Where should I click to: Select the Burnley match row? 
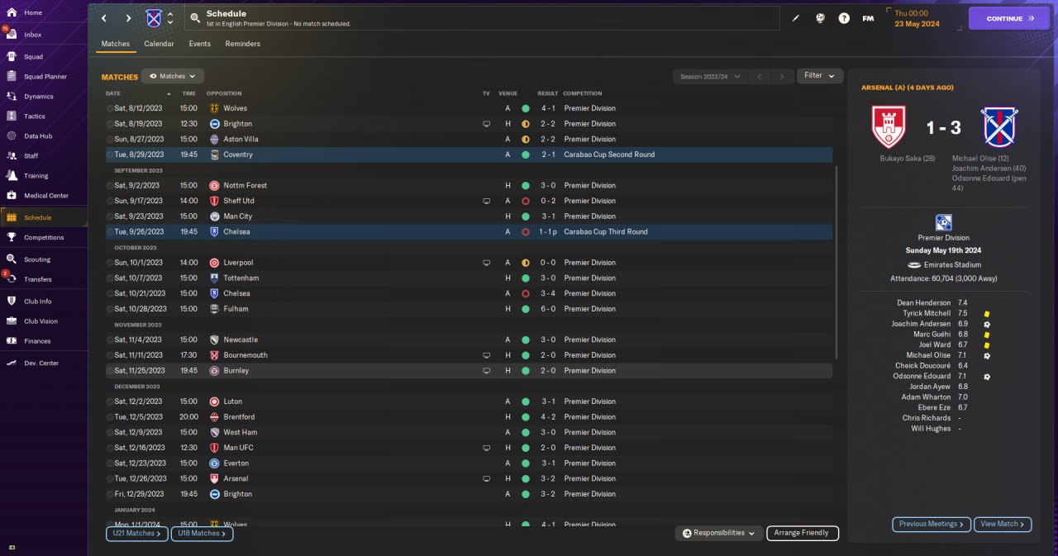coord(469,371)
